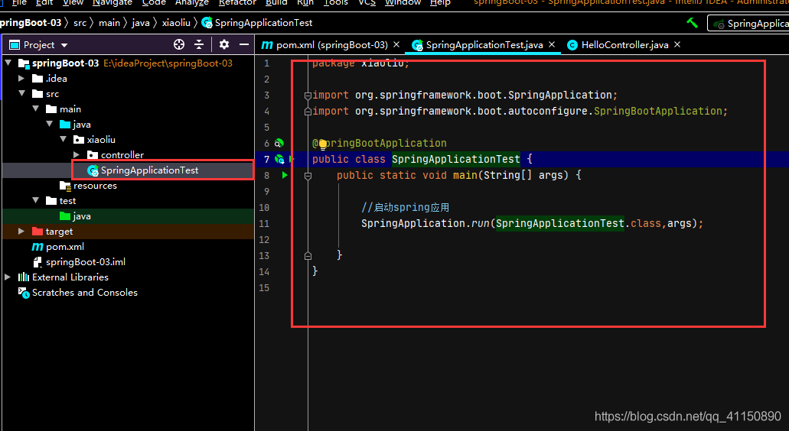Open Project panel settings gear
Viewport: 789px width, 431px height.
coord(224,45)
